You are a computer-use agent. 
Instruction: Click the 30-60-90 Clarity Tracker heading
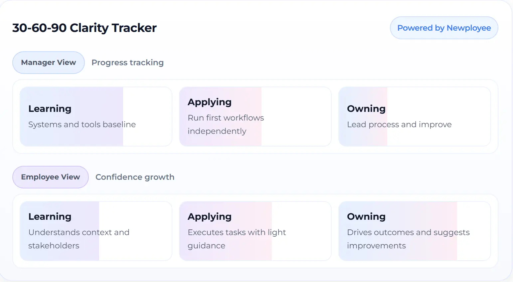pos(84,28)
